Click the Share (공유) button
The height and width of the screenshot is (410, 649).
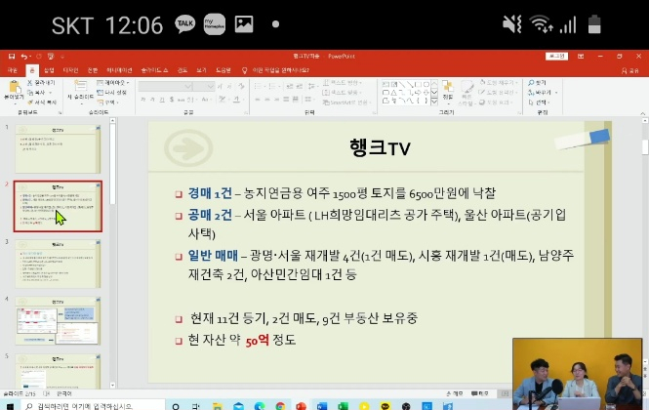pos(629,71)
